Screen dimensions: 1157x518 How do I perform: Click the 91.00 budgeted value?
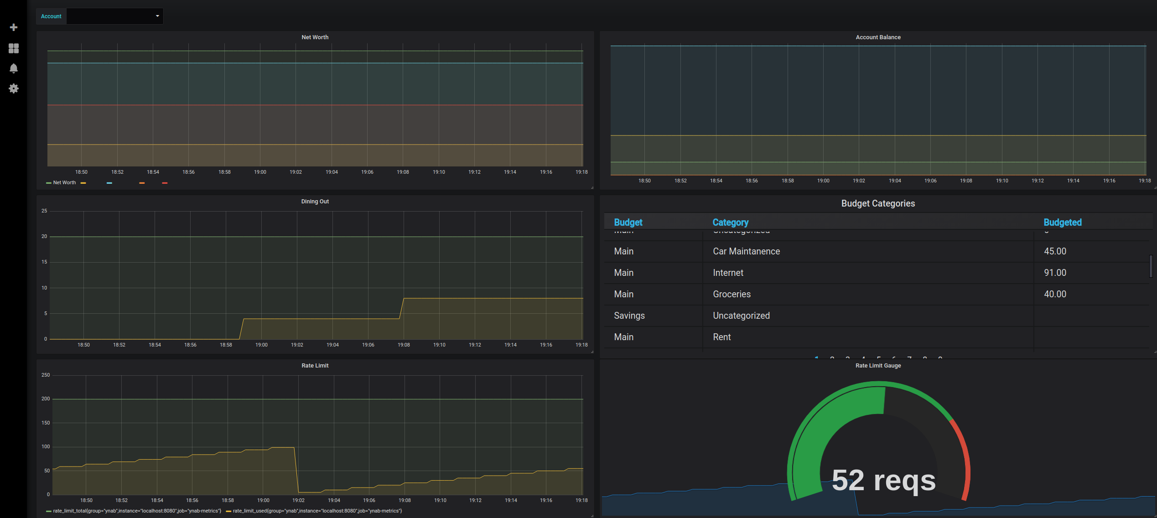tap(1055, 273)
